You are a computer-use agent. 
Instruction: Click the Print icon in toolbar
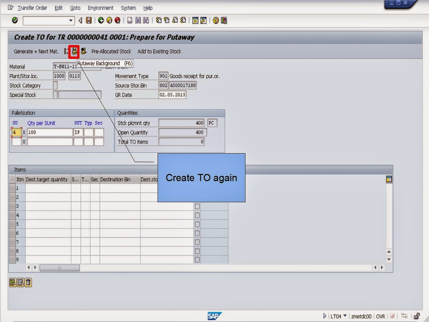(x=130, y=20)
